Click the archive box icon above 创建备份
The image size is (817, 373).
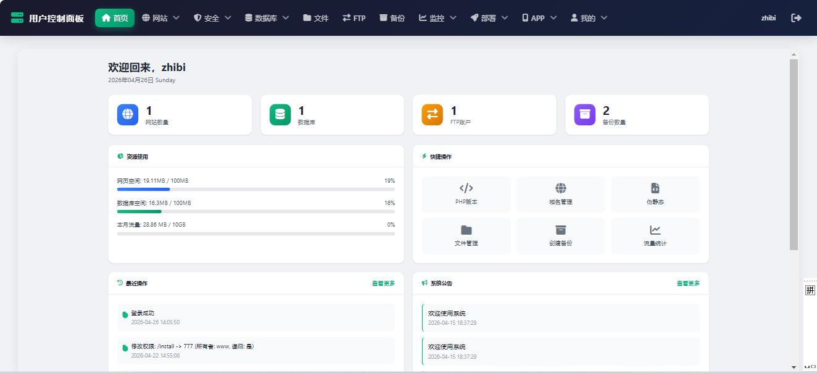pyautogui.click(x=561, y=230)
